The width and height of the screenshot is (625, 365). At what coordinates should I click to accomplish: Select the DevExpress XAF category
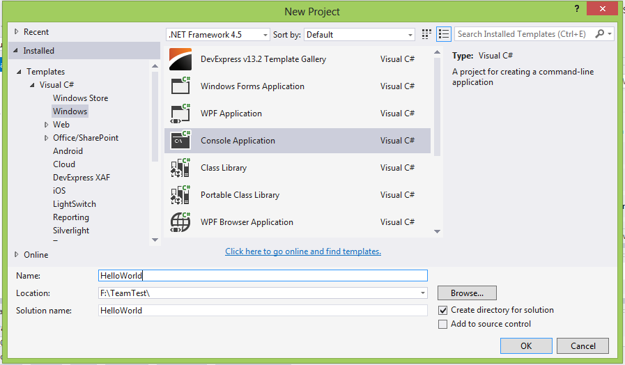[82, 178]
